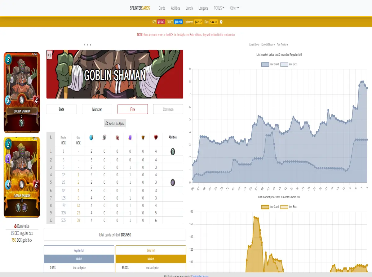
Task: Click the 95.00$ low card price
Action: (125, 268)
